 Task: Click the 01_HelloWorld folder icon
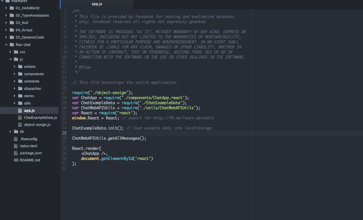[x=12, y=8]
